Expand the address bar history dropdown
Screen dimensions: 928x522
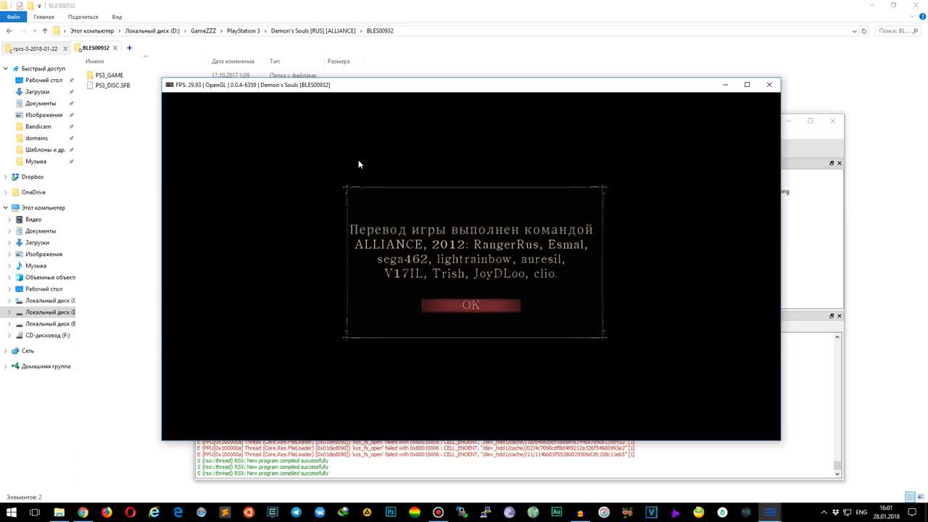(x=855, y=31)
